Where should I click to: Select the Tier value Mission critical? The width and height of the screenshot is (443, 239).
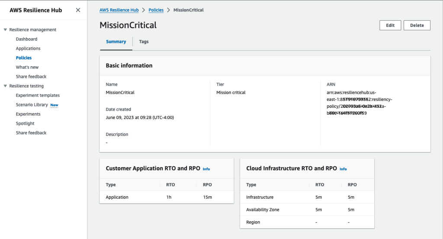point(231,93)
